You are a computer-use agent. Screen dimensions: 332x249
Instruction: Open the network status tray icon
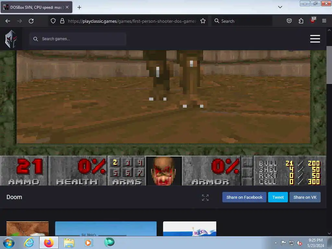coord(291,243)
